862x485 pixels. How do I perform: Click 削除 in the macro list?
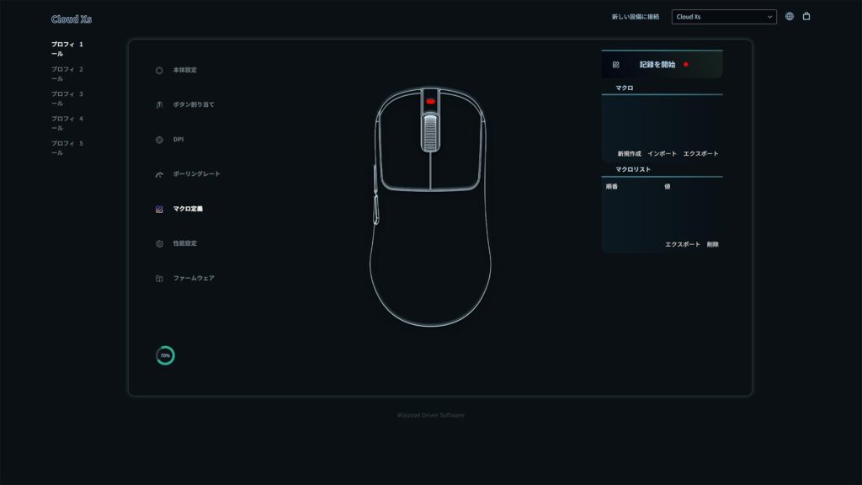click(x=713, y=244)
